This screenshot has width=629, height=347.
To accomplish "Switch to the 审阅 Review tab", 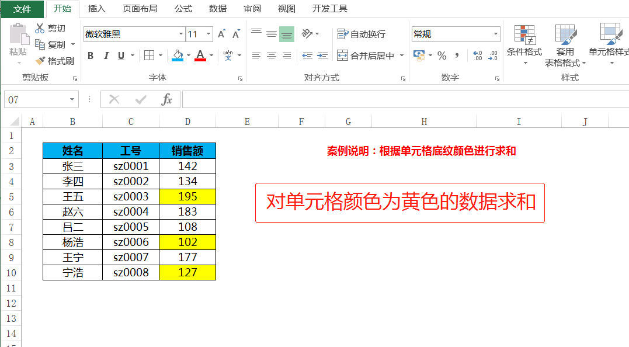I will 252,8.
